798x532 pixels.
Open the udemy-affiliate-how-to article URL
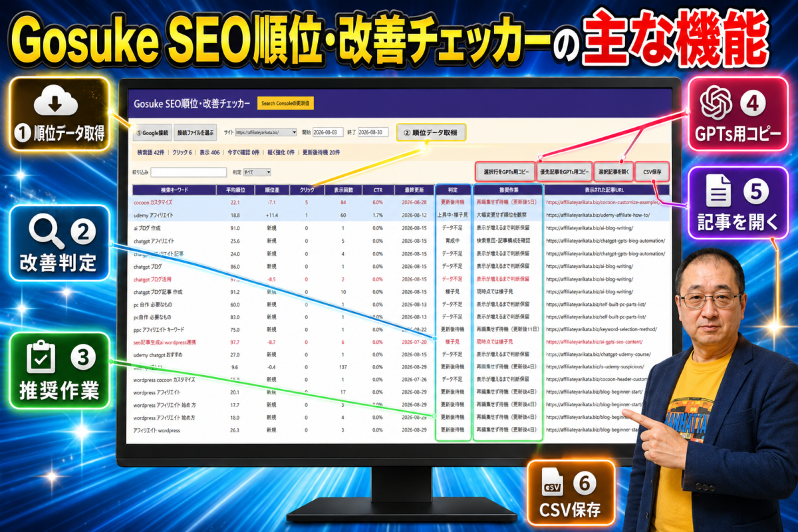[598, 215]
